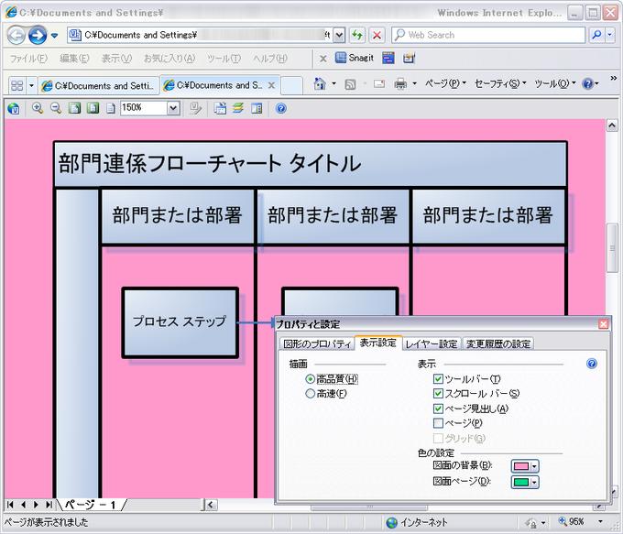The image size is (623, 534).
Task: Click the IE Home icon
Action: click(x=320, y=84)
